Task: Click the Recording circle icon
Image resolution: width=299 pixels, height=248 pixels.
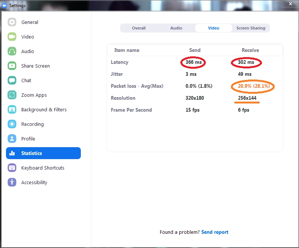Action: [x=12, y=124]
